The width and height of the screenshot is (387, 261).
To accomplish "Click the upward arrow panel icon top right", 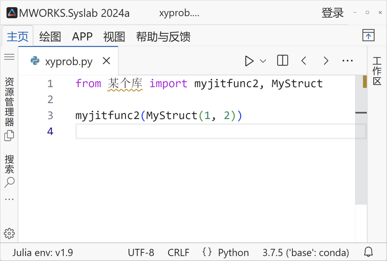I will click(369, 36).
